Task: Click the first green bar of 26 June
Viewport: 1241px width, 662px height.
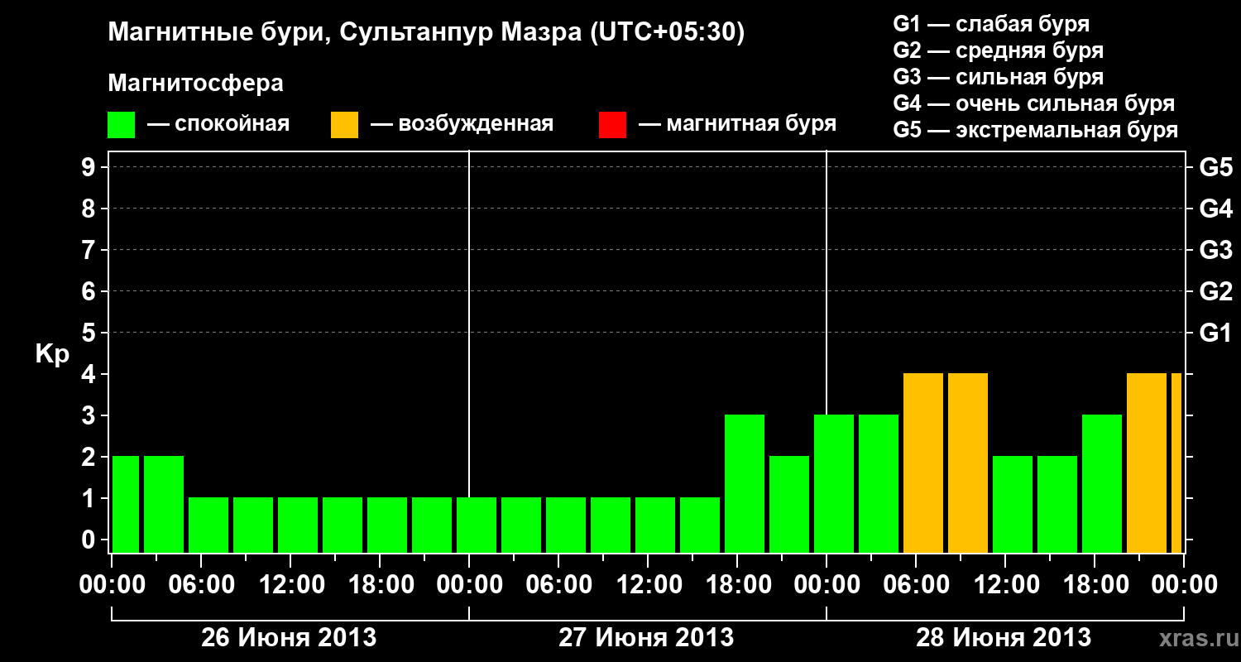Action: click(126, 504)
